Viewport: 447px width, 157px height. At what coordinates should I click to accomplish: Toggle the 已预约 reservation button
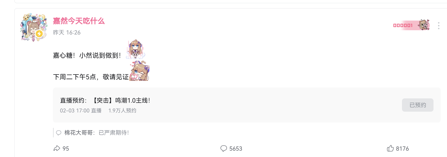tap(418, 105)
